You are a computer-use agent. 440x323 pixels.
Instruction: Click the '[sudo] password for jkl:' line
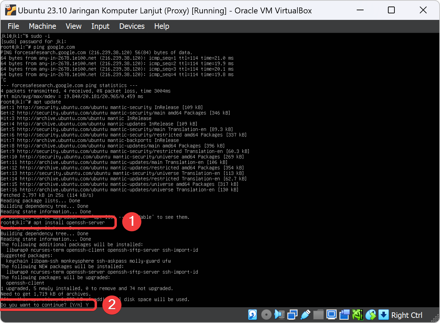tap(34, 41)
